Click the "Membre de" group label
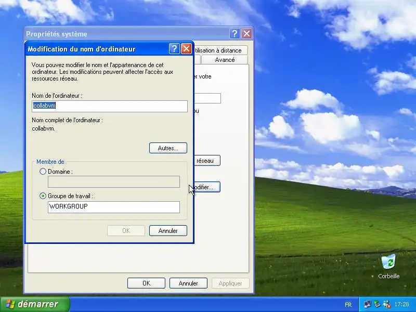 coord(50,162)
